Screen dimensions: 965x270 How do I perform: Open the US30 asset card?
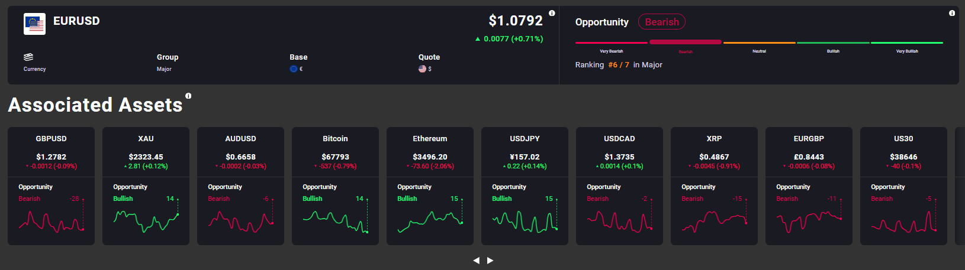click(903, 186)
